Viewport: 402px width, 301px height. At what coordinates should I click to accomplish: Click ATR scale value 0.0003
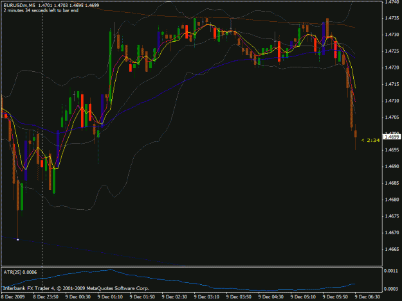pos(391,289)
